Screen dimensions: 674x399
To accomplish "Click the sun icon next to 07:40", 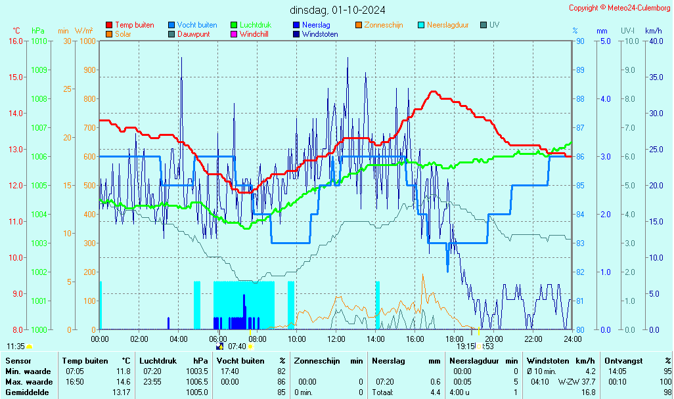I will (250, 346).
